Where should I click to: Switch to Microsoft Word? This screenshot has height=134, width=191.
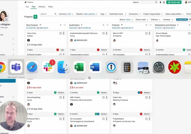[95, 67]
